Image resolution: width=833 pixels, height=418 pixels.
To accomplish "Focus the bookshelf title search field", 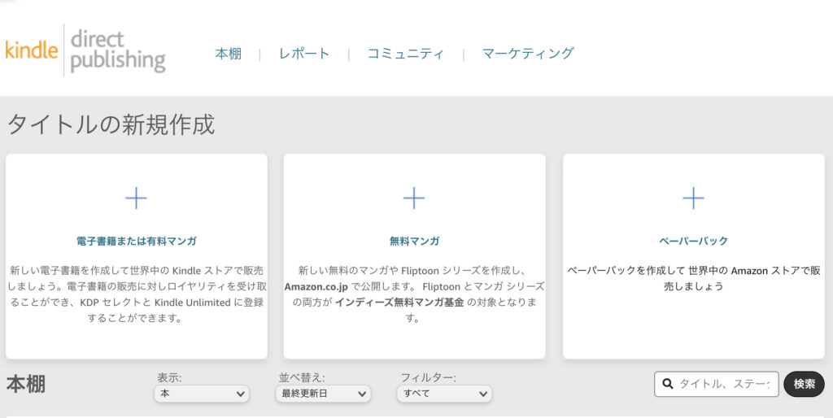I will 724,384.
